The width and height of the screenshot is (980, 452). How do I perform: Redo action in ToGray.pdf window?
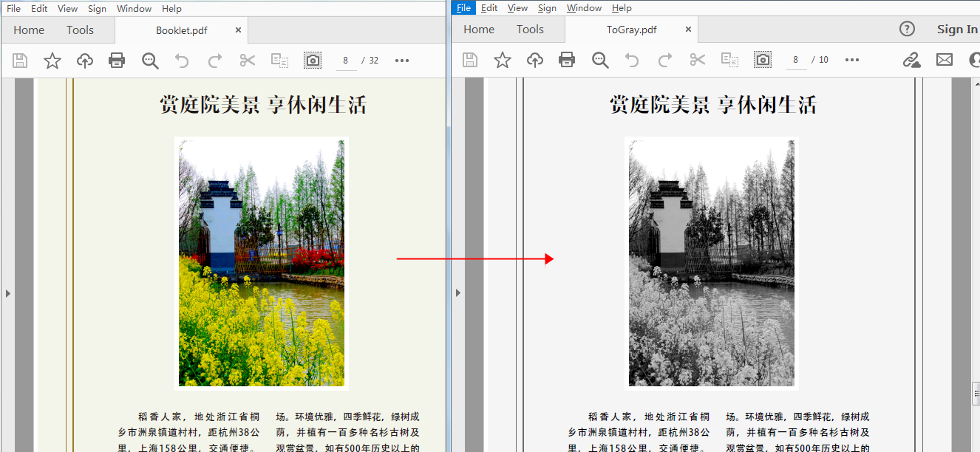[664, 60]
